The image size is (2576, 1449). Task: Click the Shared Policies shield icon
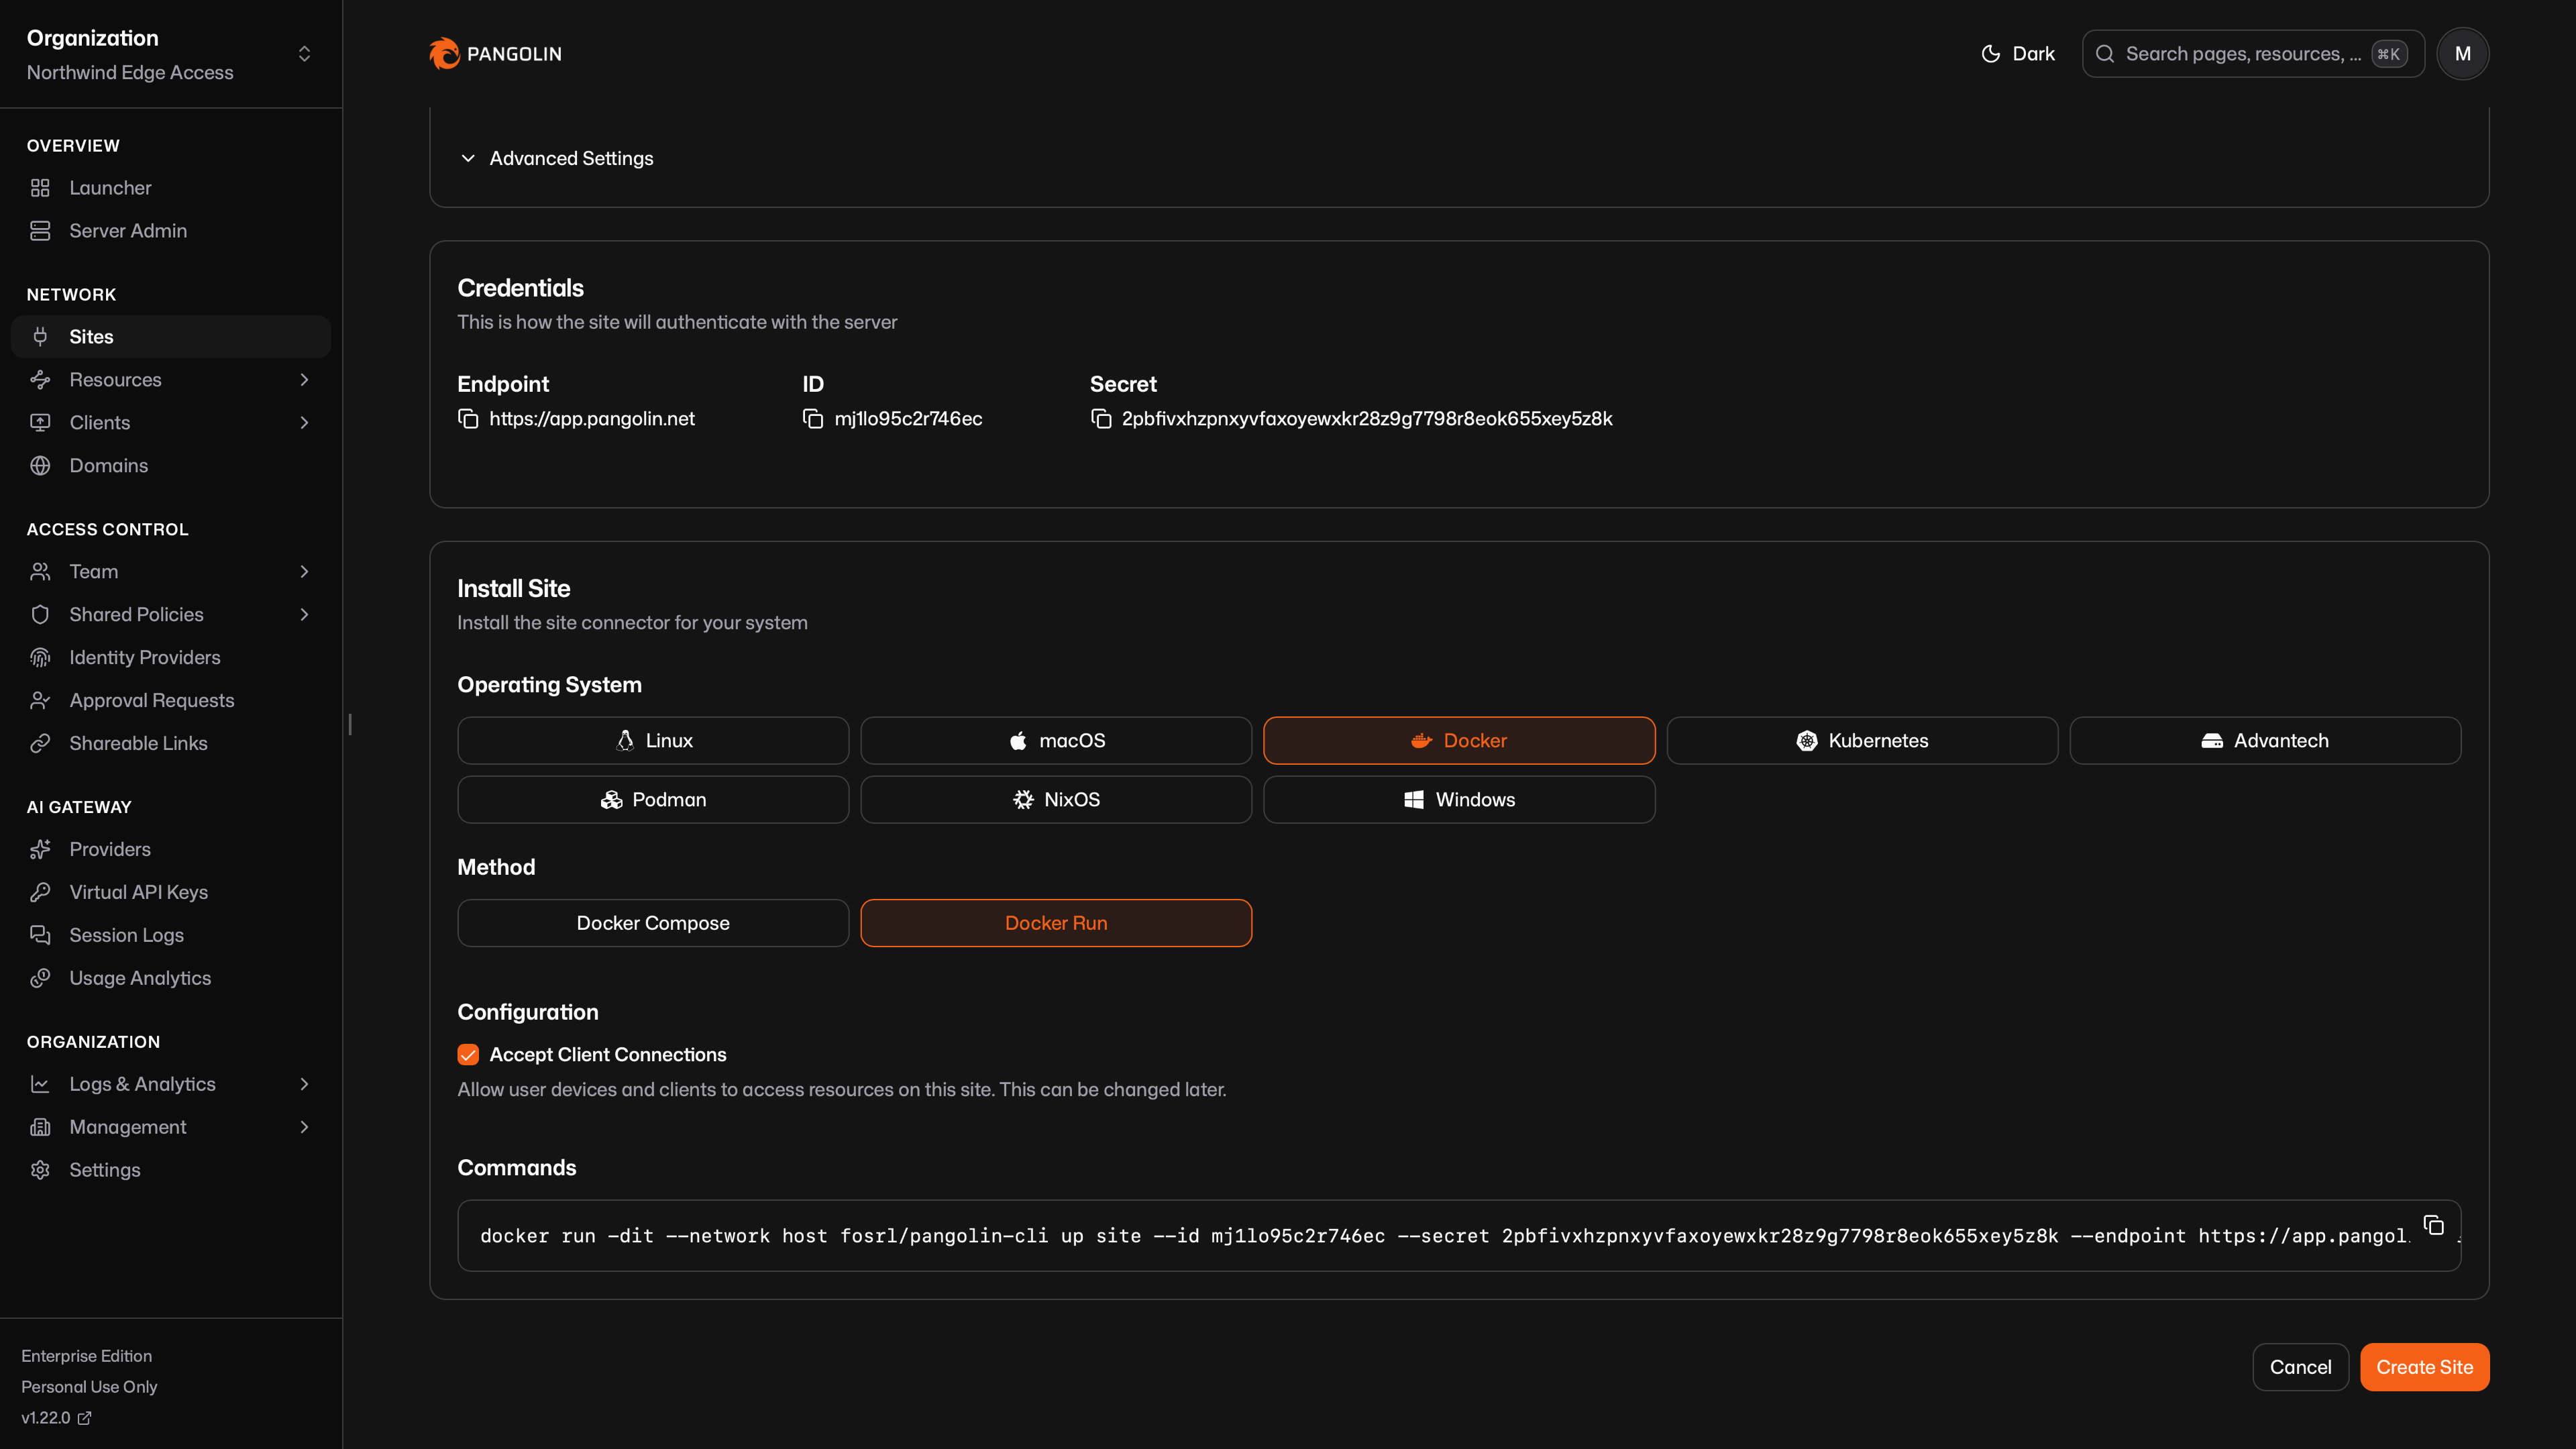40,615
